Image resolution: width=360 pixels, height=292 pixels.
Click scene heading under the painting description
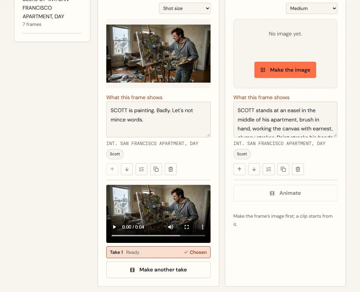click(x=152, y=143)
